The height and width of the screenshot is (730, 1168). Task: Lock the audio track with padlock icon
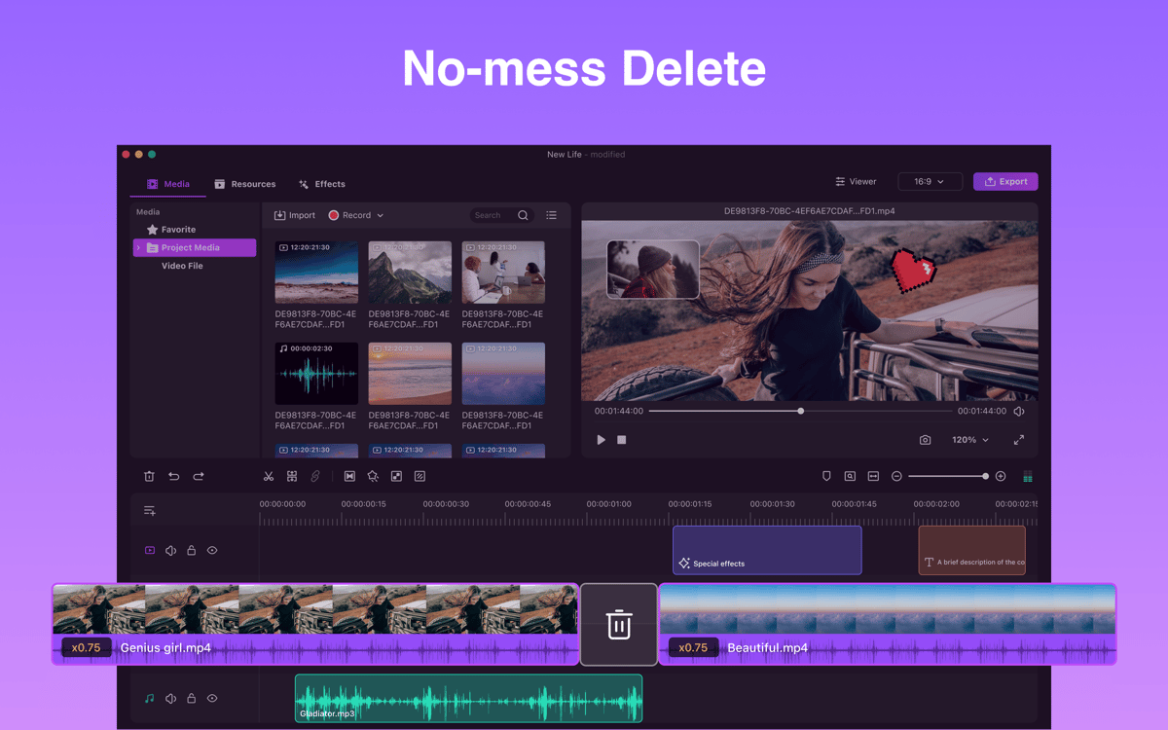click(192, 699)
